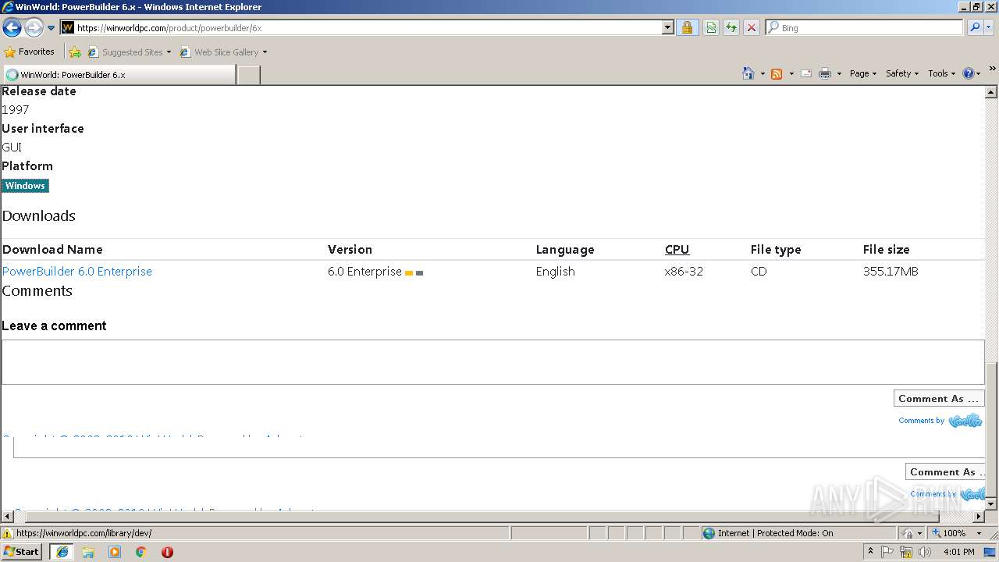
Task: Click the yellow flag next to 6.0 Enterprise
Action: click(x=409, y=273)
